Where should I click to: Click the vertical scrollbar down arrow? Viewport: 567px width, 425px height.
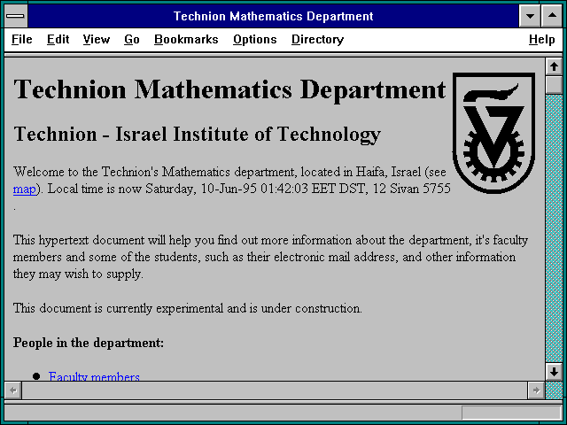pos(554,372)
